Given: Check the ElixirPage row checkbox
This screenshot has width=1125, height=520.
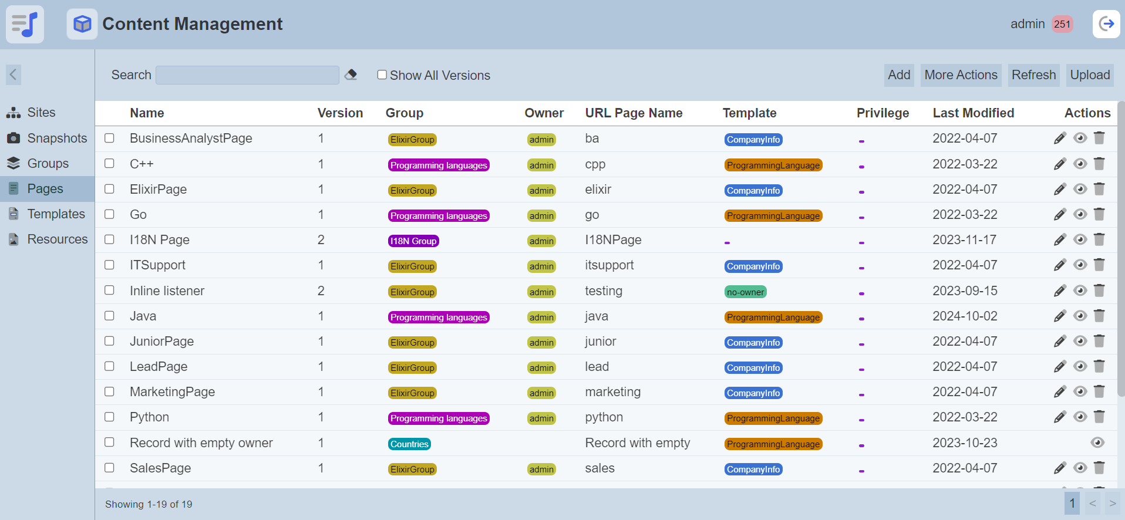Looking at the screenshot, I should point(109,189).
